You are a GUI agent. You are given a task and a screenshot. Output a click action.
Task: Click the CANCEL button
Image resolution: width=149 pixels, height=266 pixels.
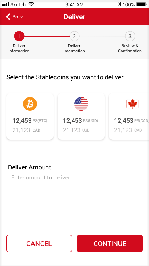point(39,243)
